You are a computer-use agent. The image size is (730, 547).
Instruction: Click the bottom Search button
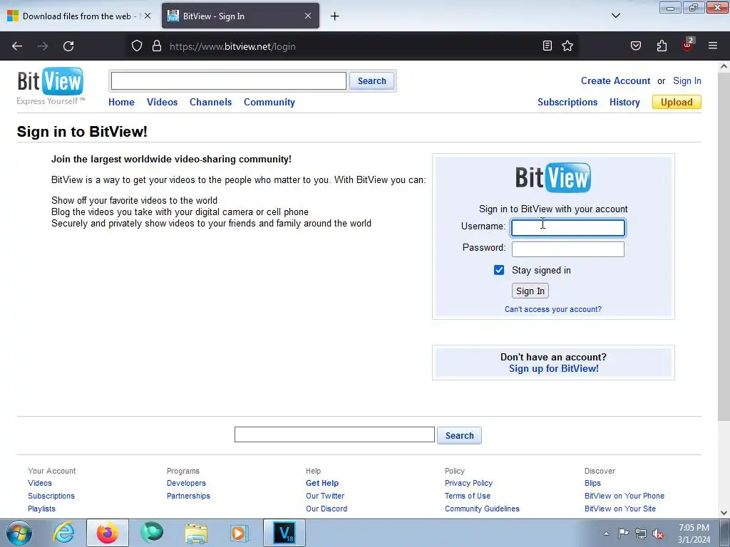point(459,436)
